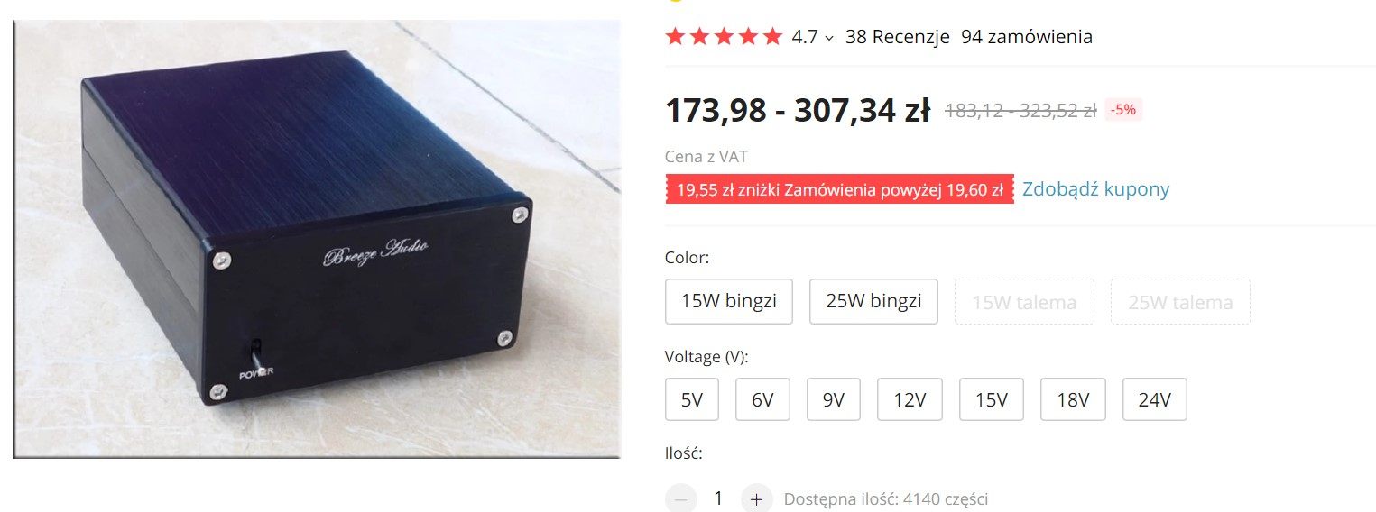This screenshot has height=512, width=1376.
Task: Select the 25W bingzi option
Action: 873,301
